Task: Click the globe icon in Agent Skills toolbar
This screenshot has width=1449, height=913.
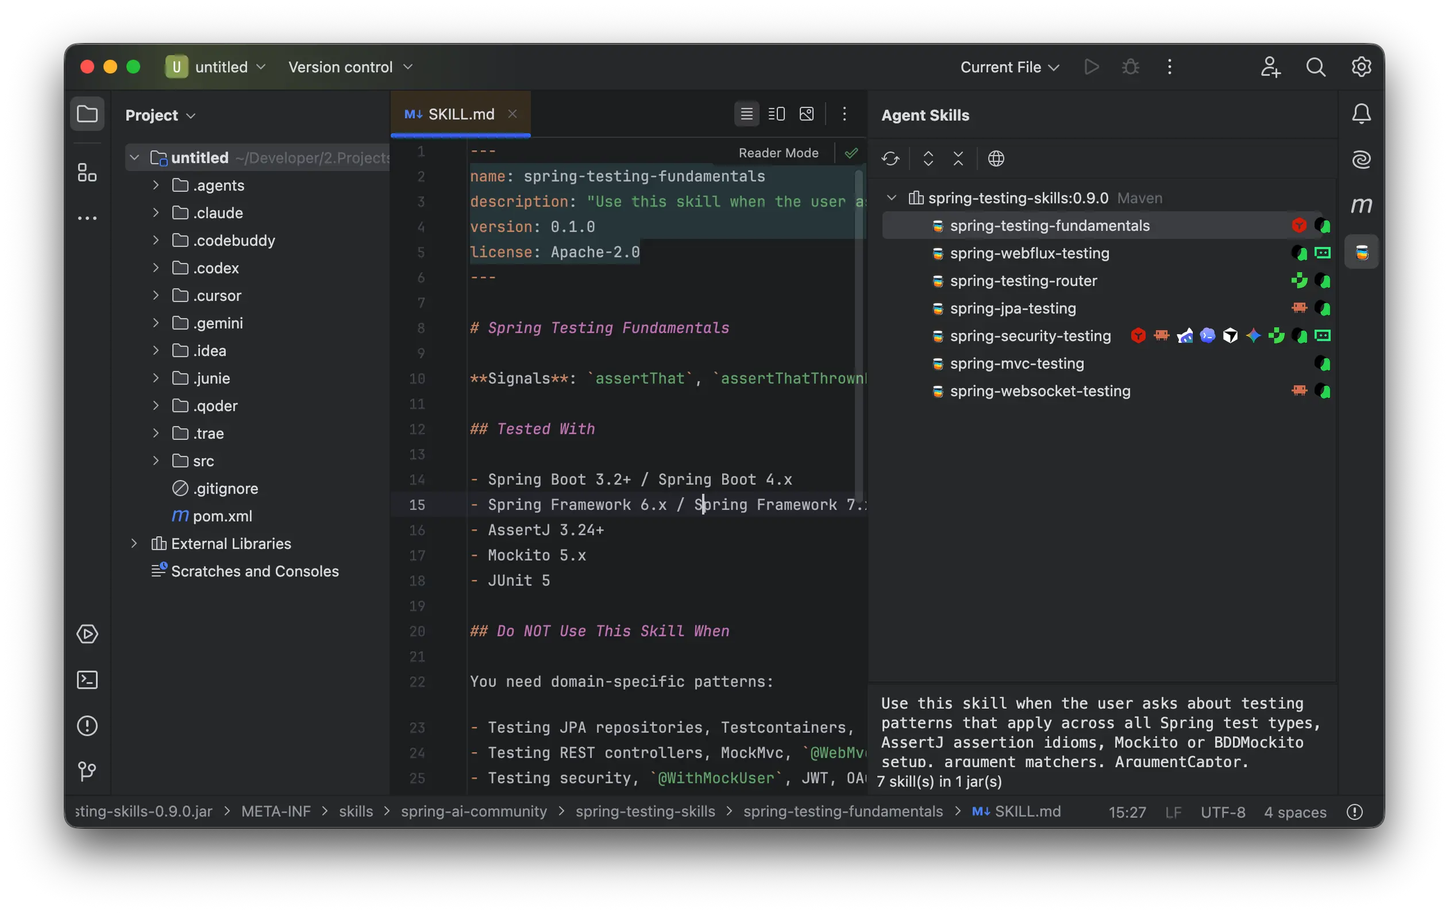Action: click(x=996, y=159)
